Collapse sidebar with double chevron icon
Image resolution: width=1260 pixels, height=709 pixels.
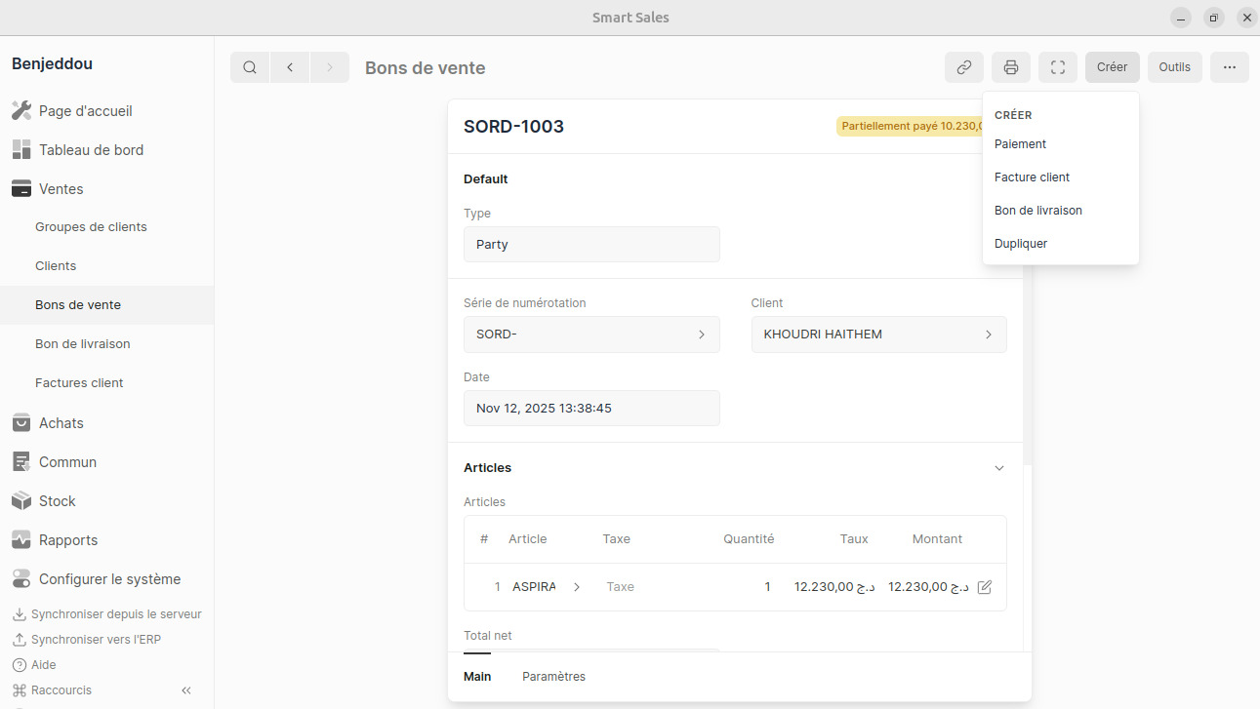click(186, 690)
